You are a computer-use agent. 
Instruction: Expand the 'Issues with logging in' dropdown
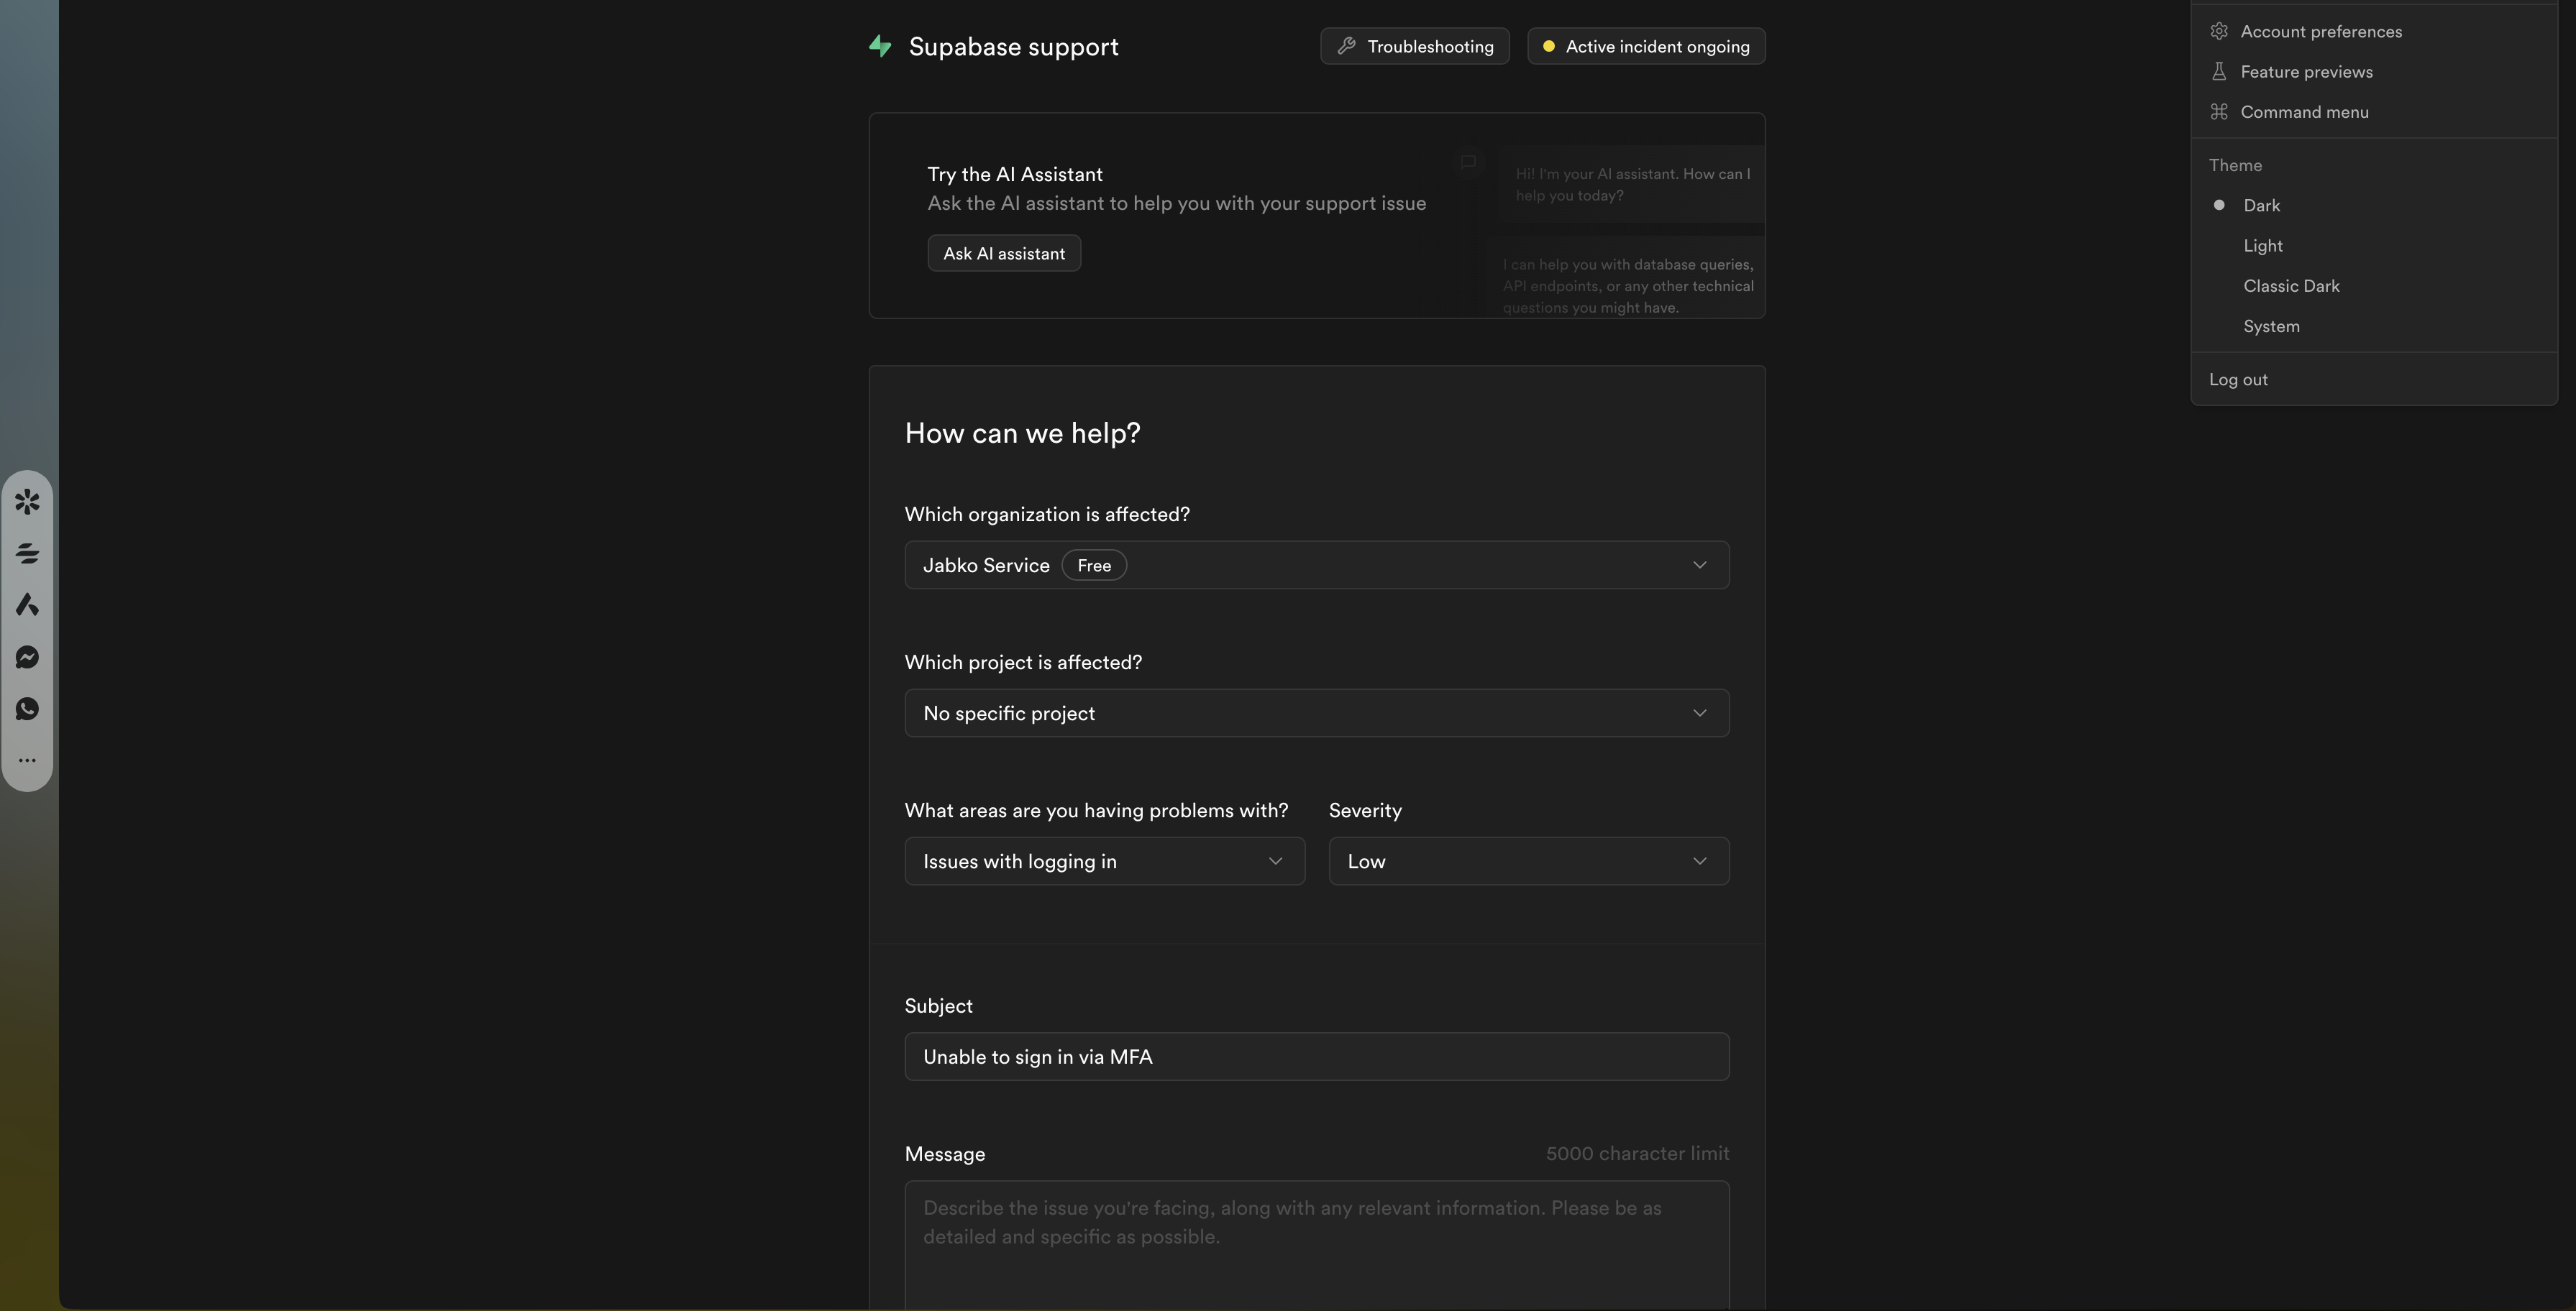click(x=1104, y=861)
